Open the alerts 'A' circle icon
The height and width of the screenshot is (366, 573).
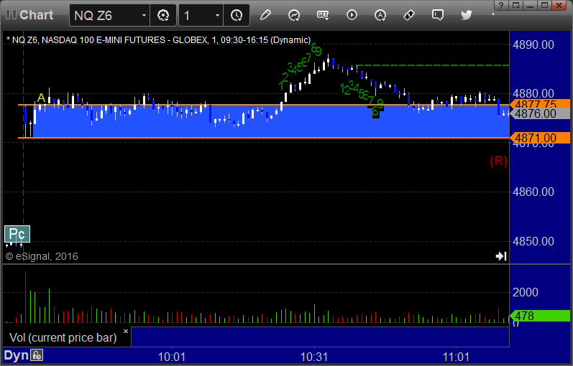(x=380, y=15)
